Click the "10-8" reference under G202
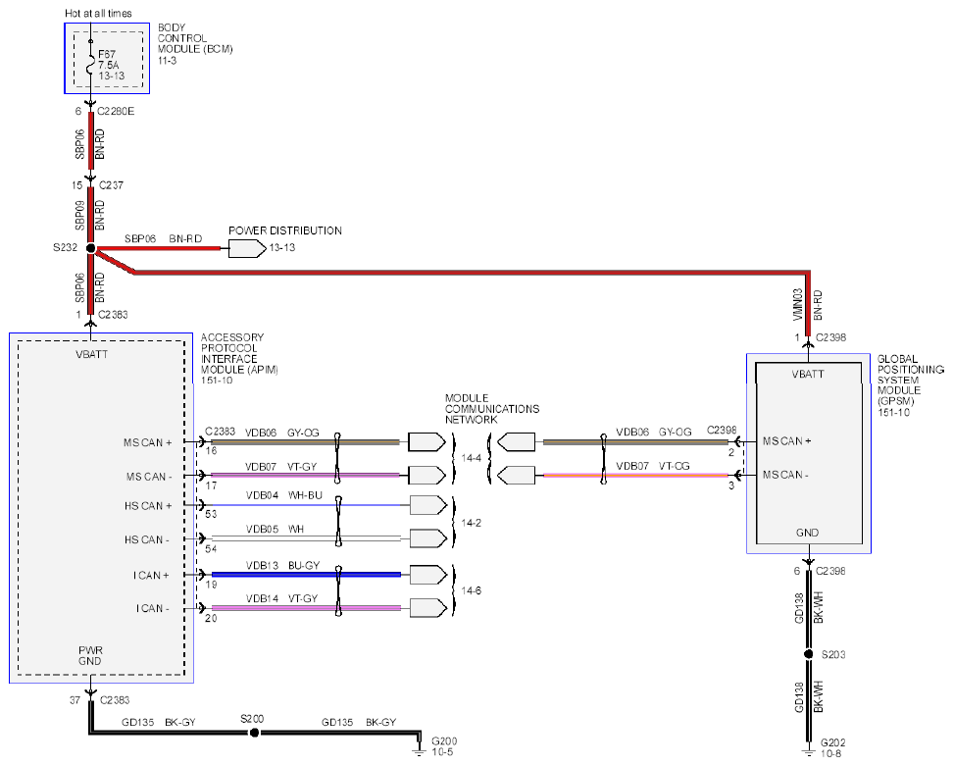 coord(830,754)
